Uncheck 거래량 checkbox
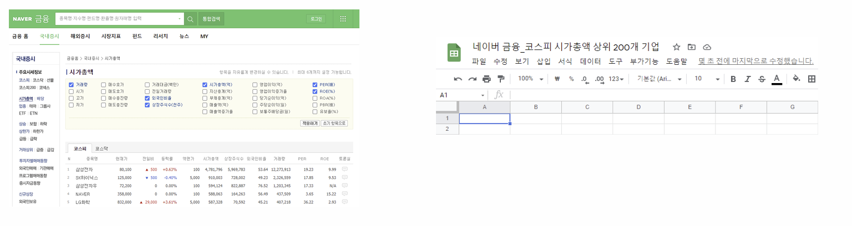This screenshot has width=852, height=226. click(x=71, y=85)
